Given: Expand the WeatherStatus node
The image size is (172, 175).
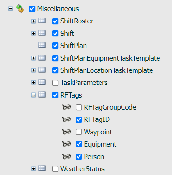Looking at the screenshot, I should coord(33,169).
